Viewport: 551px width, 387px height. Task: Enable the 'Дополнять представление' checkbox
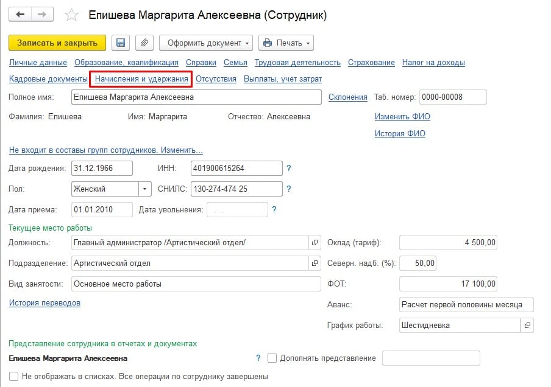[272, 358]
